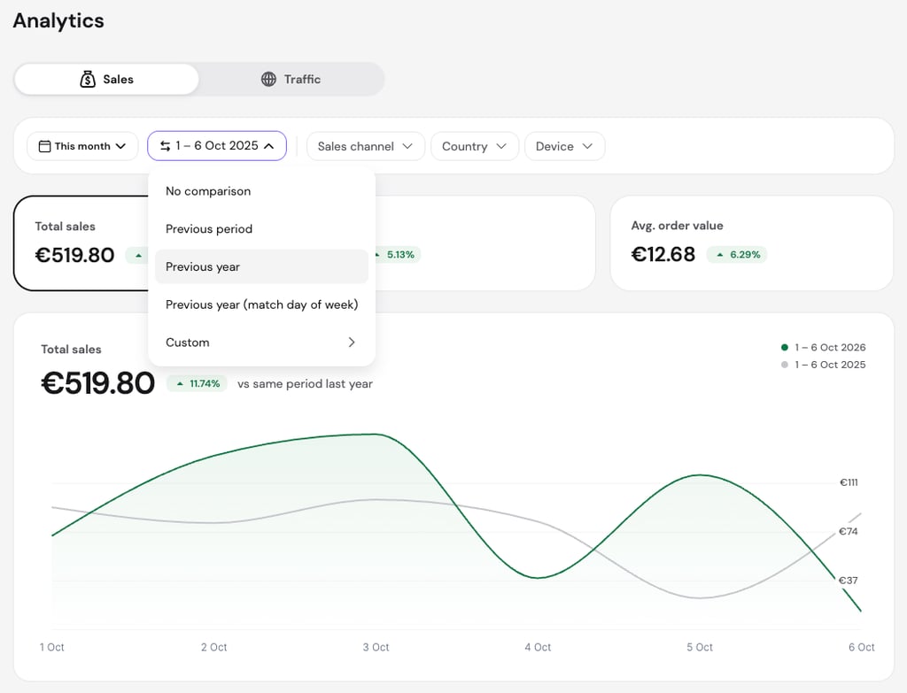Image resolution: width=907 pixels, height=693 pixels.
Task: Click the grey dot legend for 2025
Action: pyautogui.click(x=785, y=365)
